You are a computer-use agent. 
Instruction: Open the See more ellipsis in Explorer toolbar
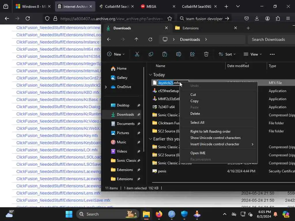click(272, 54)
